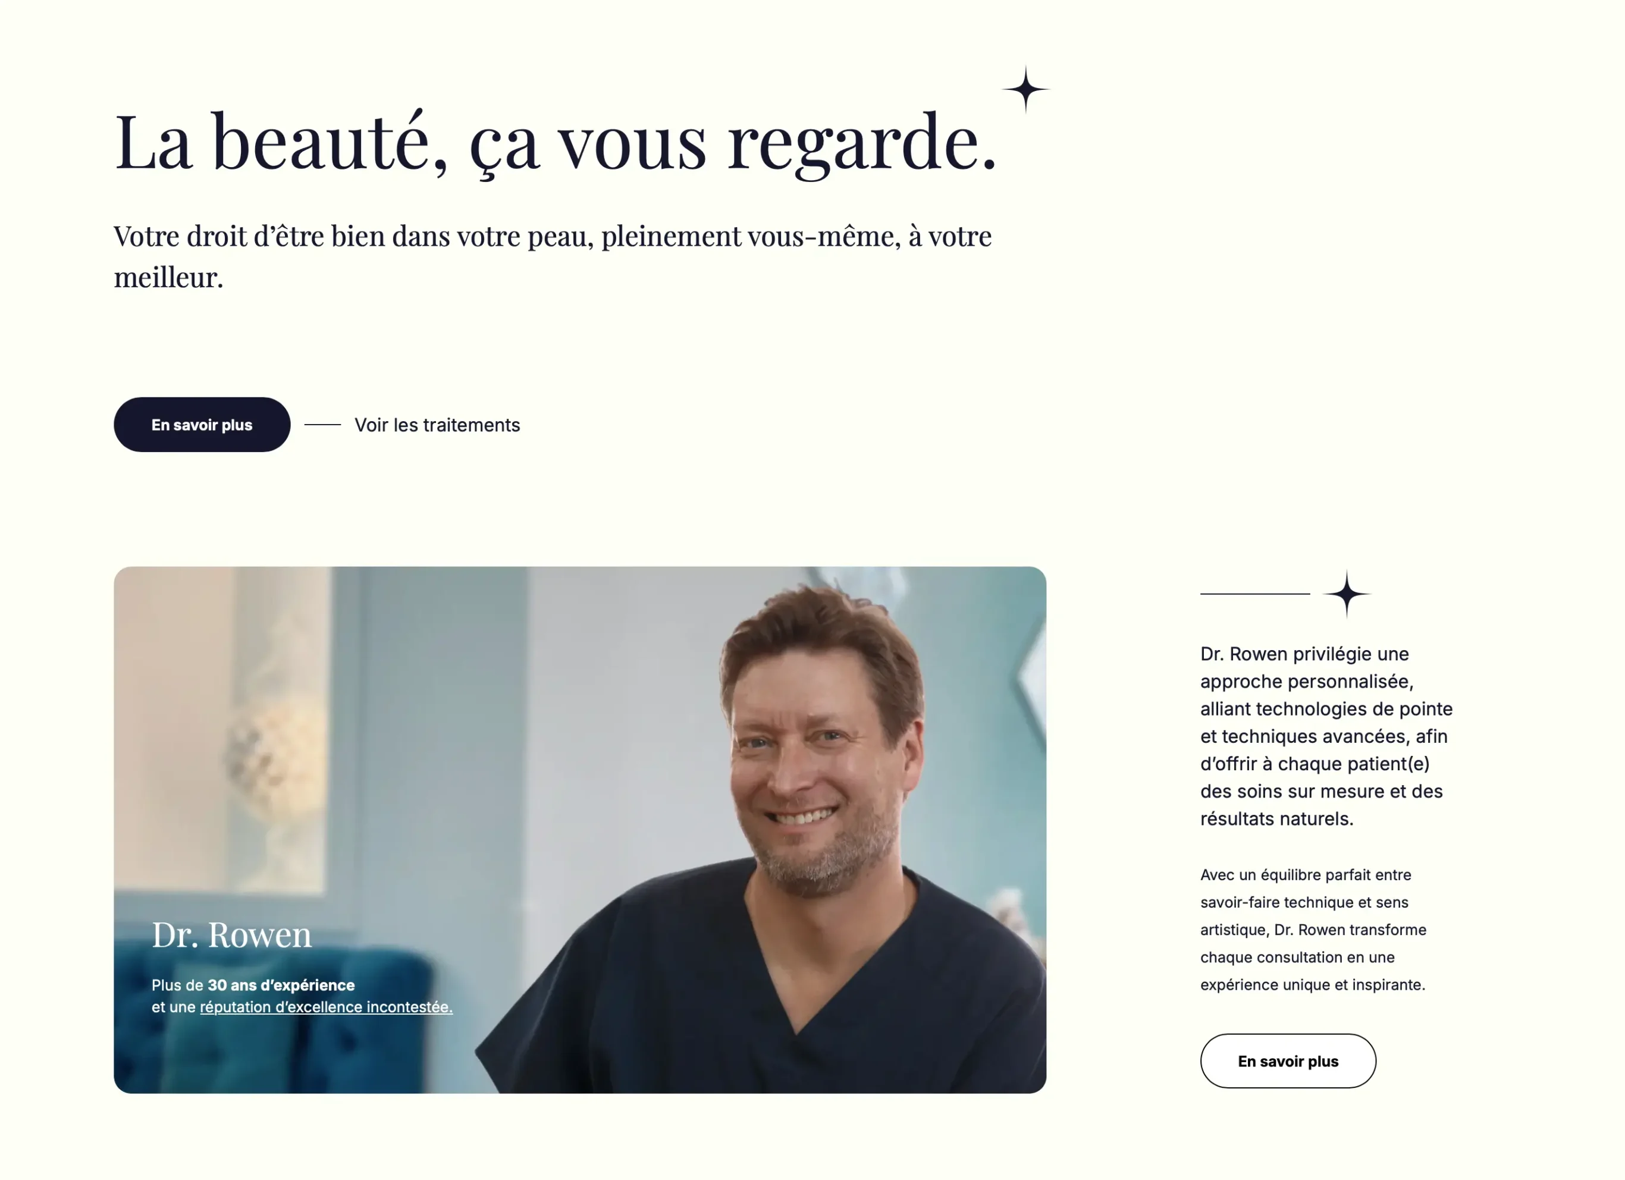Click the "30 ans d'expérience" bold text

pos(281,985)
